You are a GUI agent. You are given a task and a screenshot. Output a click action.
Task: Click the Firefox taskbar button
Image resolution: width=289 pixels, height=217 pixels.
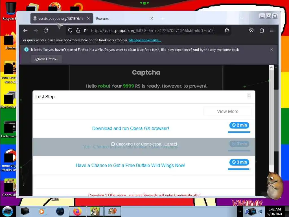78,211
